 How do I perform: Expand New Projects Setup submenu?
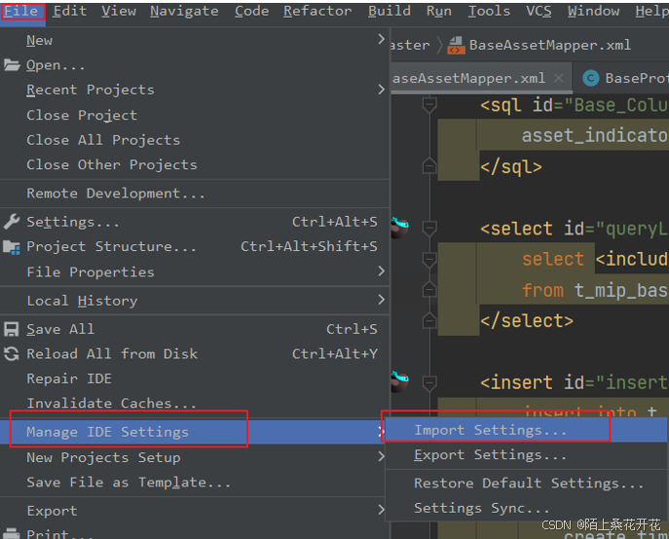tap(195, 457)
